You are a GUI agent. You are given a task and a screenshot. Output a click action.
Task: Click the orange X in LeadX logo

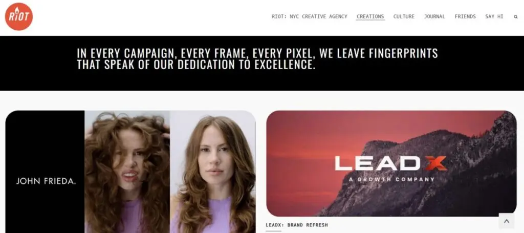(x=434, y=164)
